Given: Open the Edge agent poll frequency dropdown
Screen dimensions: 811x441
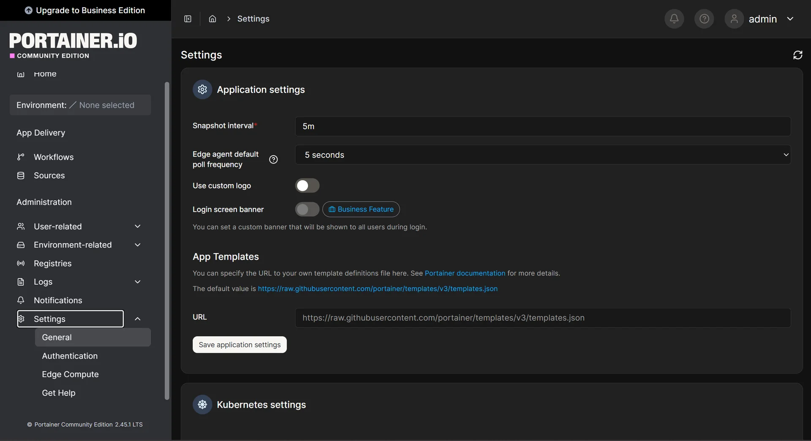Looking at the screenshot, I should pyautogui.click(x=543, y=155).
